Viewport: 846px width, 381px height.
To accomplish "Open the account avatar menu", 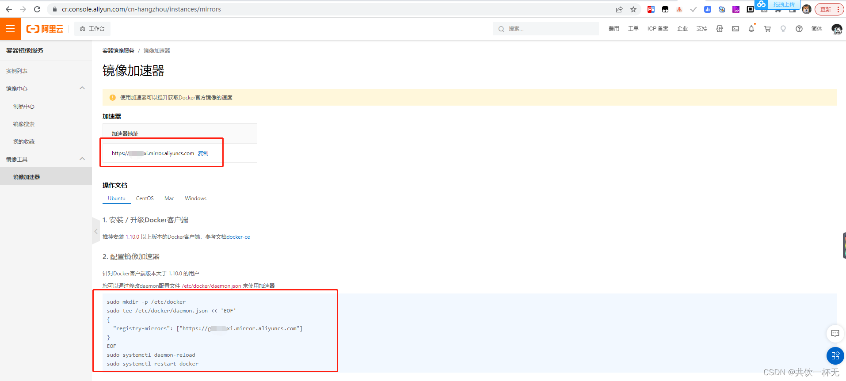I will tap(837, 29).
